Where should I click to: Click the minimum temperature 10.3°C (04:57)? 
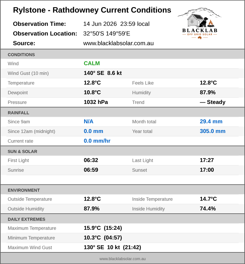[x=103, y=238]
